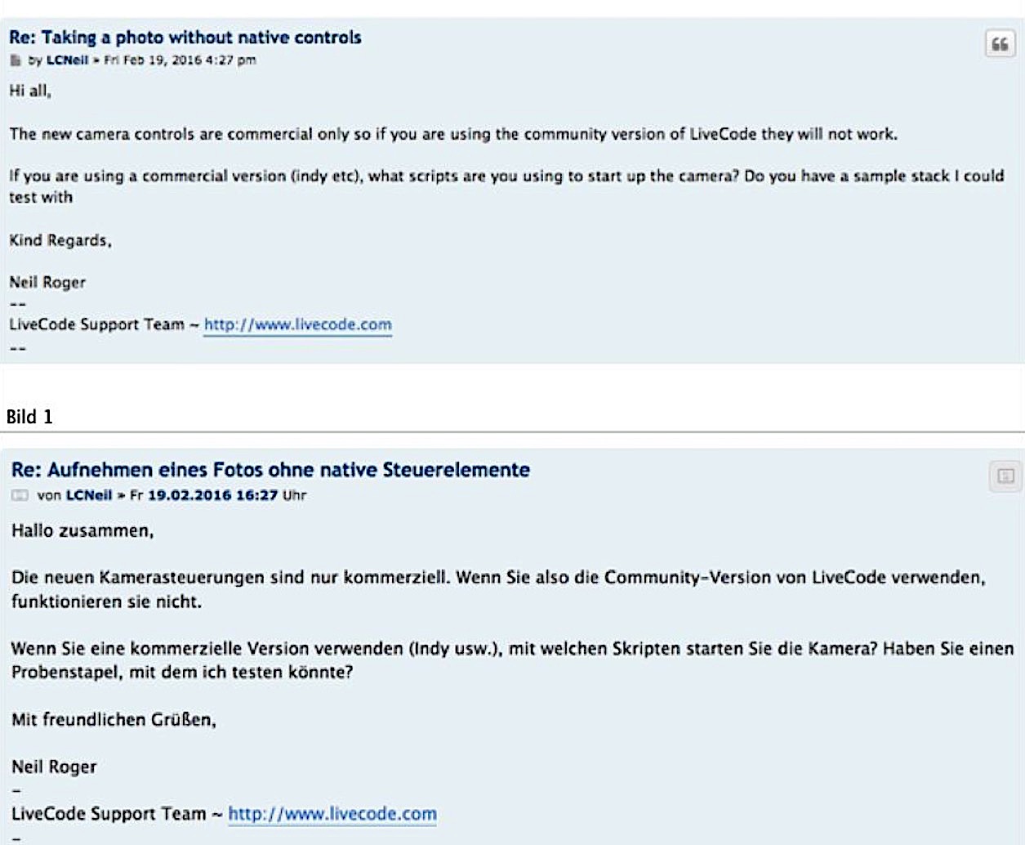This screenshot has height=845, width=1025.
Task: Click the Neil Roger signature in the German post
Action: coord(54,767)
